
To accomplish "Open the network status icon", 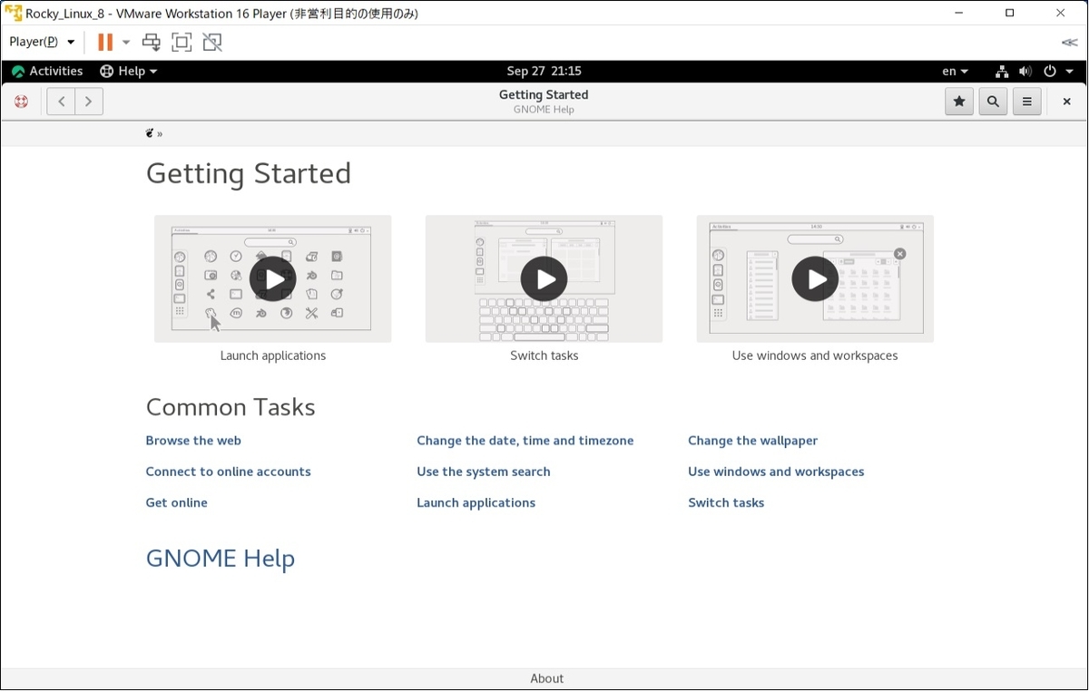I will 1001,71.
